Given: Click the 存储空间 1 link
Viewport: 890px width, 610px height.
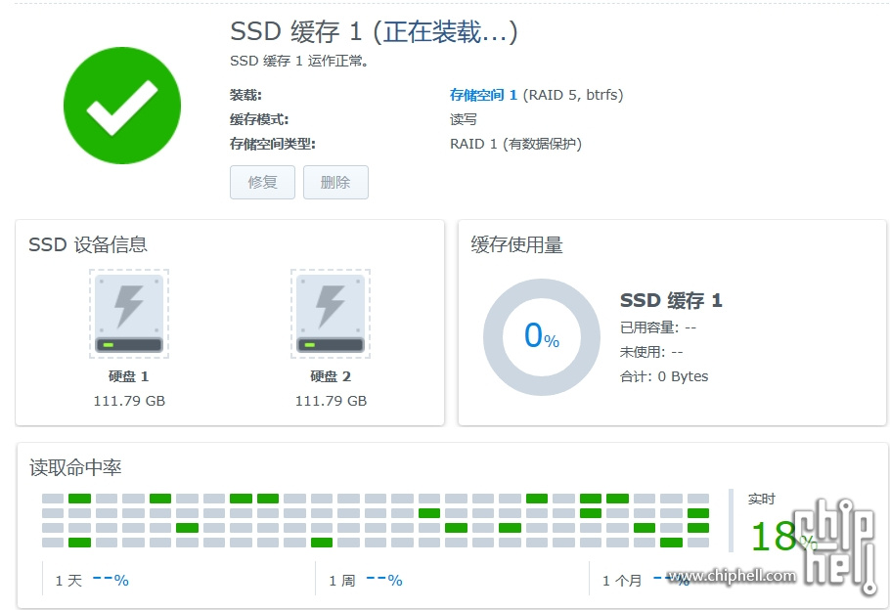Looking at the screenshot, I should tap(483, 95).
